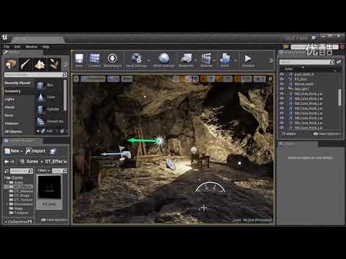
Task: Select Recently Placed category
Action: click(x=18, y=83)
